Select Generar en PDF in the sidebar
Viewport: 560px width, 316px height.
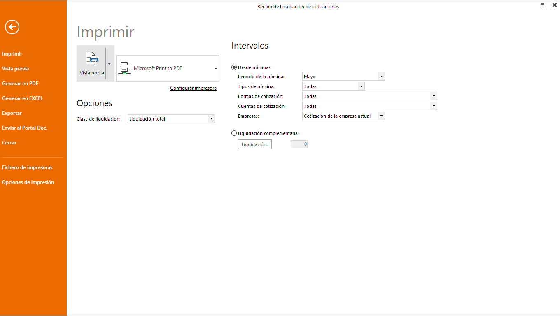[x=20, y=84]
